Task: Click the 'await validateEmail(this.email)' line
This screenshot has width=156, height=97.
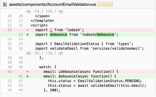Action: click(x=97, y=86)
